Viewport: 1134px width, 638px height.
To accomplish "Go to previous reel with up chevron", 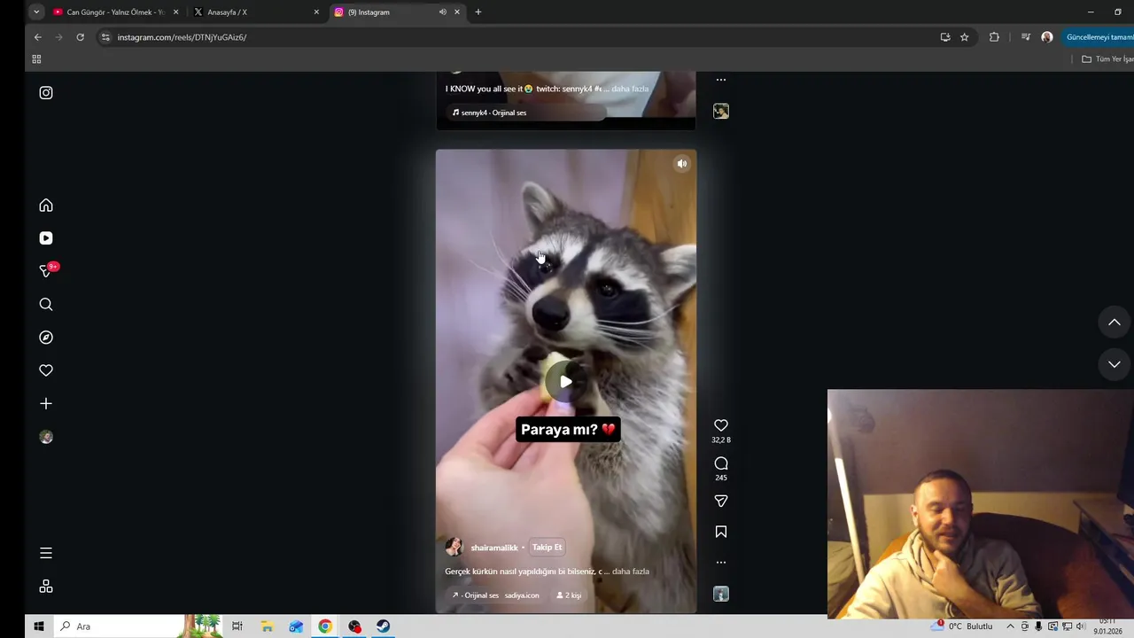I will pos(1115,323).
